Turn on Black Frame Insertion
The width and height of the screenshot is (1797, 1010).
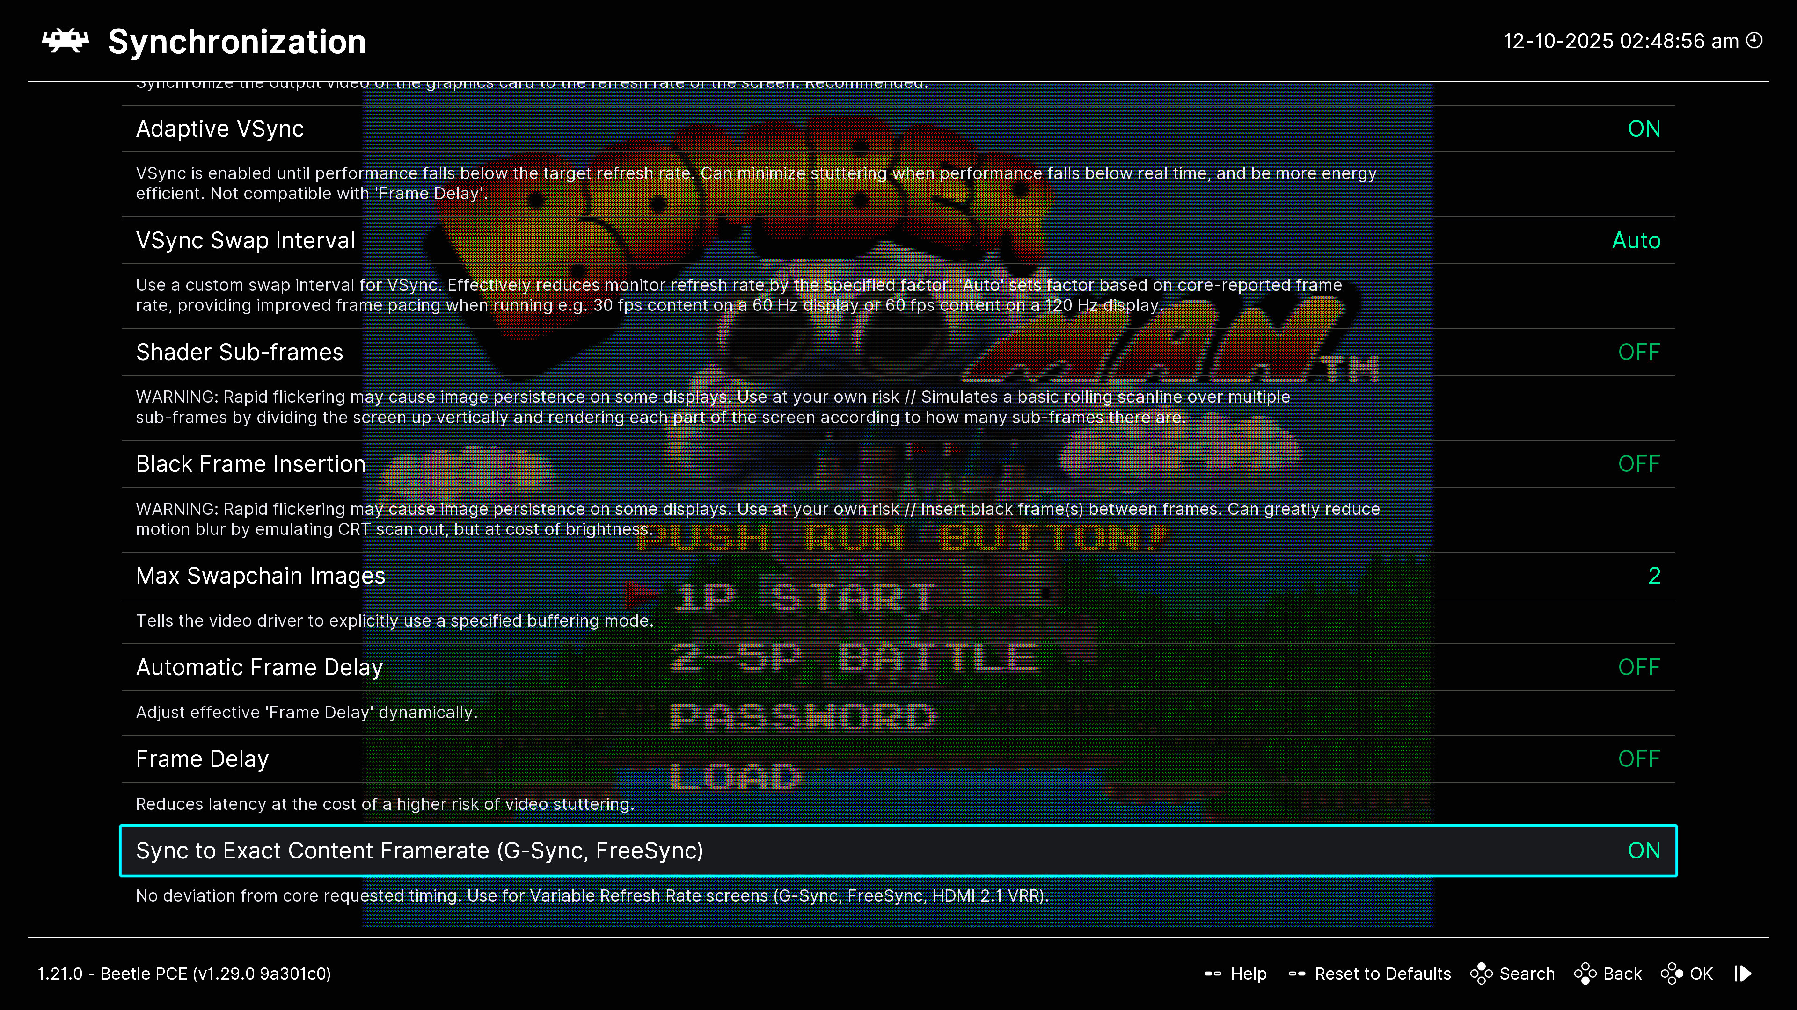pos(1638,464)
